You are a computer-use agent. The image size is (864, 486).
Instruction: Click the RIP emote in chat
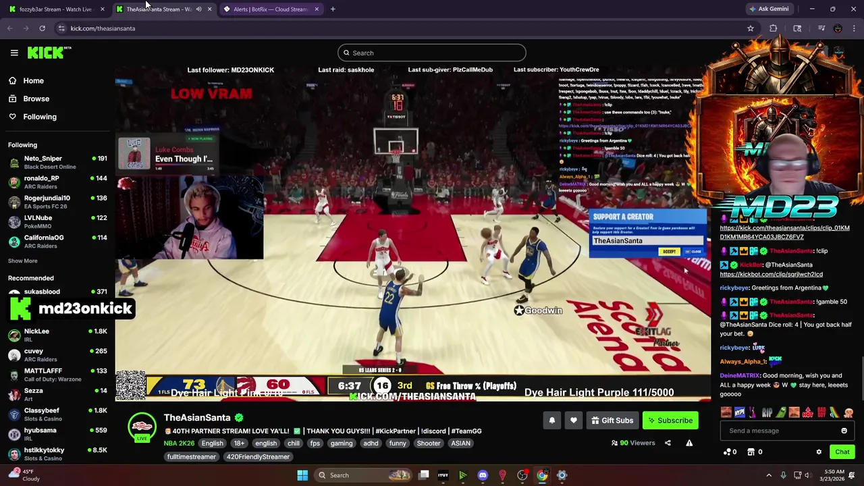[767, 412]
